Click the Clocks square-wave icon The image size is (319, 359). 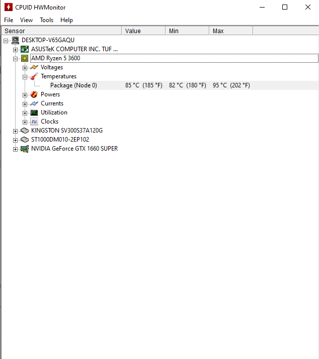tap(34, 122)
